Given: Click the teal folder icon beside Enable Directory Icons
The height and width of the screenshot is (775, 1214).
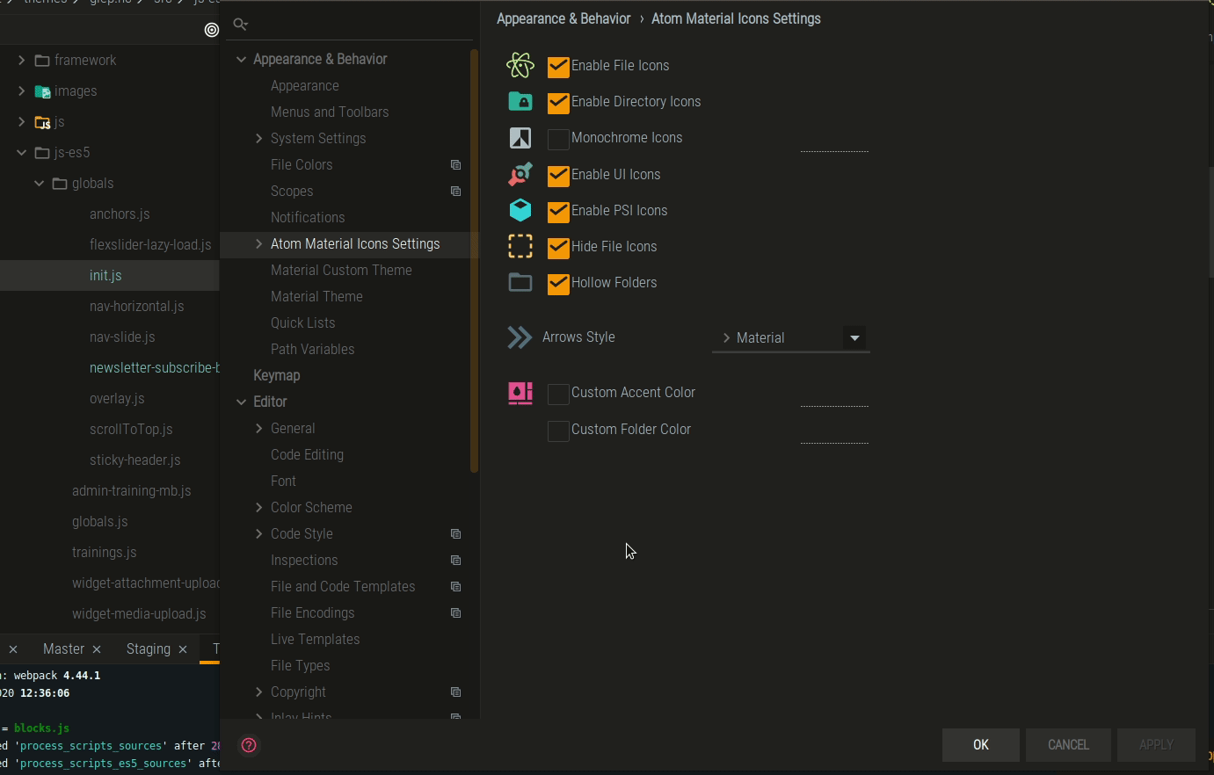Looking at the screenshot, I should pyautogui.click(x=520, y=101).
